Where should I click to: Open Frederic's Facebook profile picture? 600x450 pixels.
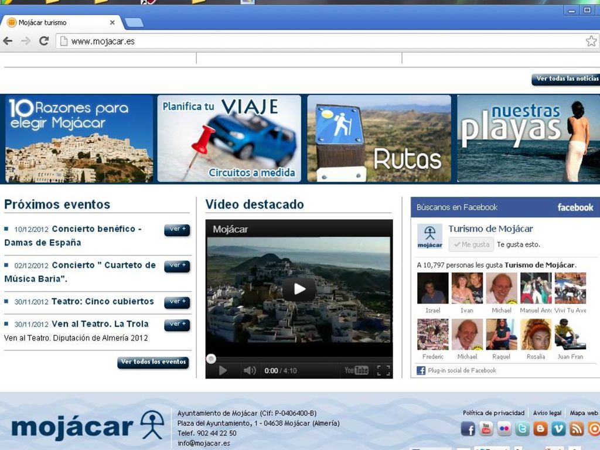(433, 335)
